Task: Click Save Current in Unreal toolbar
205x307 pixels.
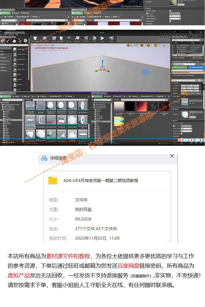Action: pos(35,39)
